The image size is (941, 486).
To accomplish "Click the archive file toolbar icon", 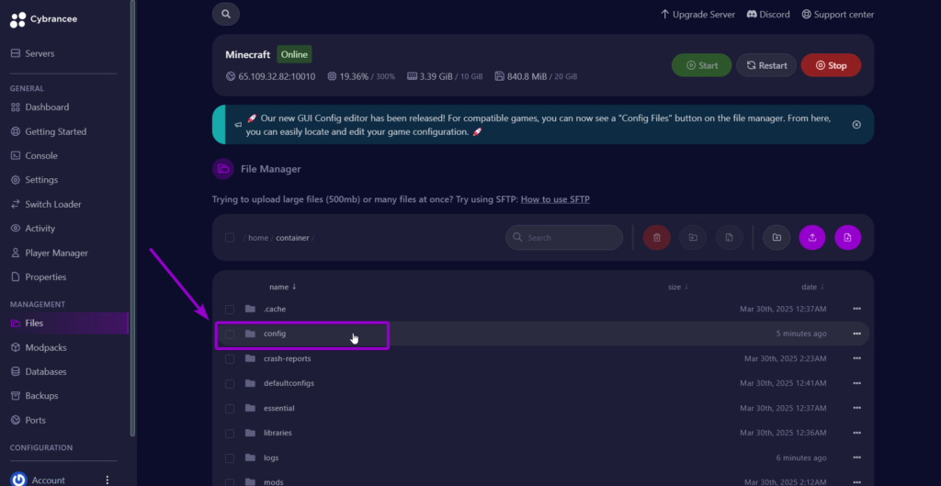I will click(729, 238).
